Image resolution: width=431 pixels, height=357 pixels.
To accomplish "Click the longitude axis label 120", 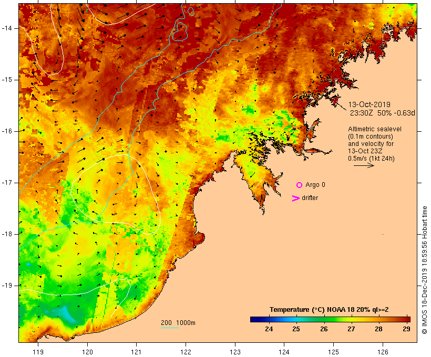I will click(87, 352).
